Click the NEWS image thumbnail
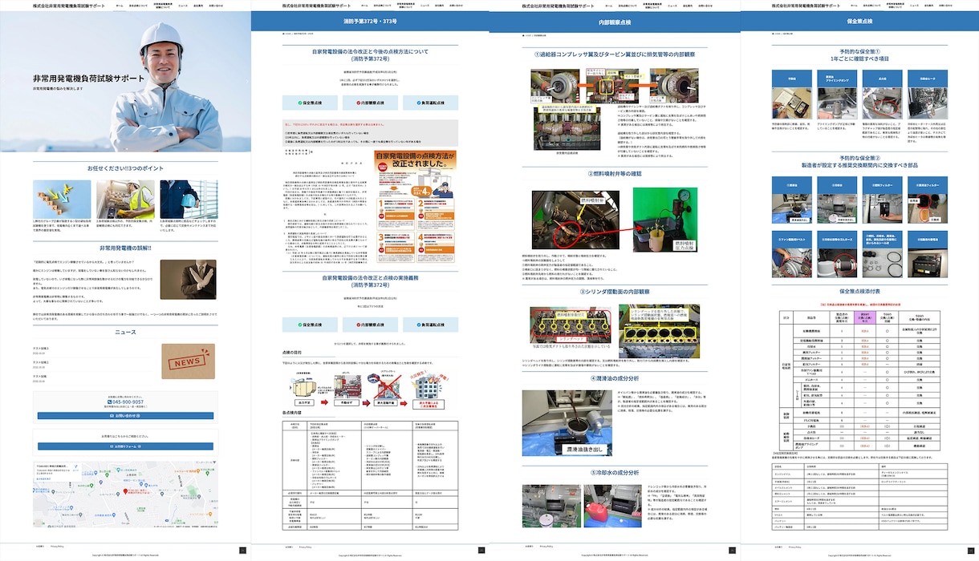979x561 pixels. (x=189, y=361)
